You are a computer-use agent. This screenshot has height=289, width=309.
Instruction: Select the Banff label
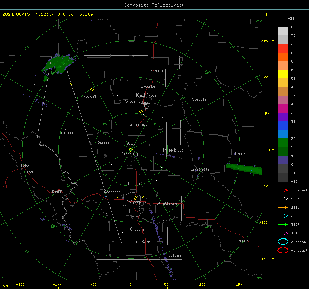(x=57, y=191)
